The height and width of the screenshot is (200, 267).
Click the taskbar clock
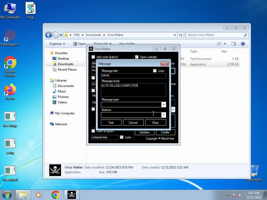254,195
